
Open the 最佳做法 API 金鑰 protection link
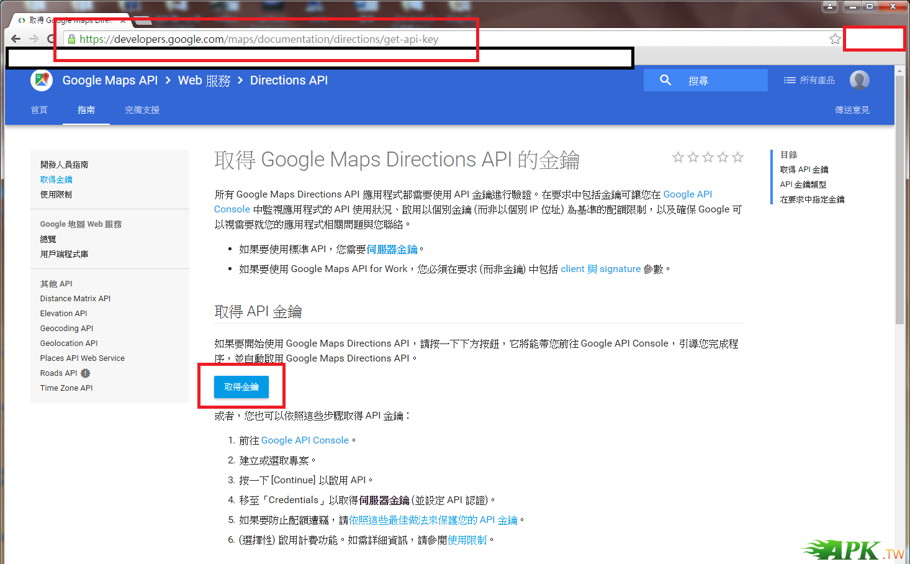(433, 520)
